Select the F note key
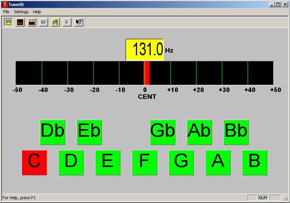The height and width of the screenshot is (203, 290). 145,162
